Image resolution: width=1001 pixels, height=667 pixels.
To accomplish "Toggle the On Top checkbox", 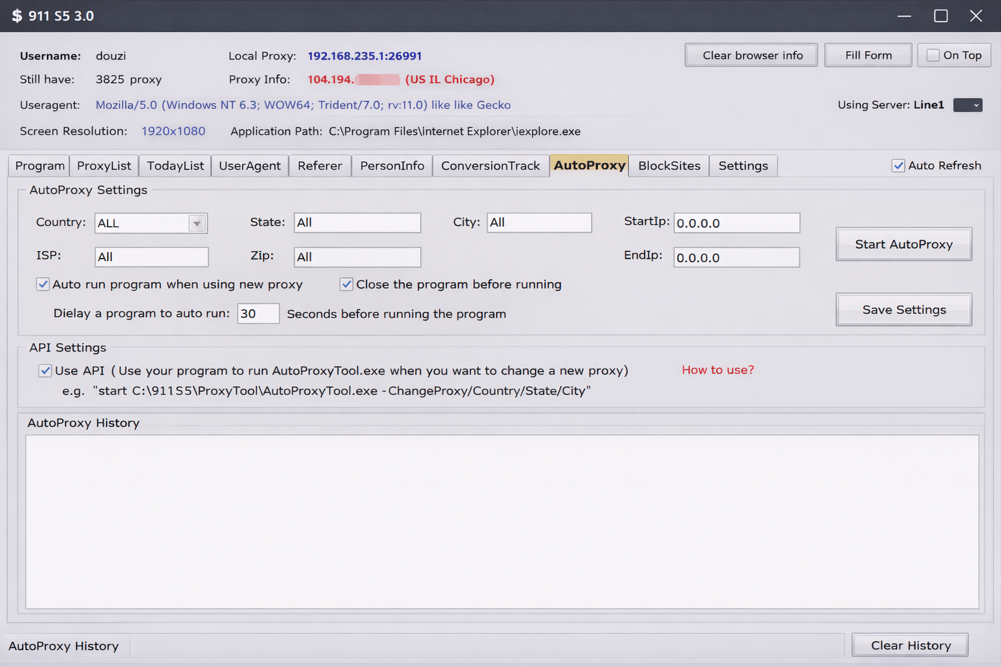I will click(933, 55).
